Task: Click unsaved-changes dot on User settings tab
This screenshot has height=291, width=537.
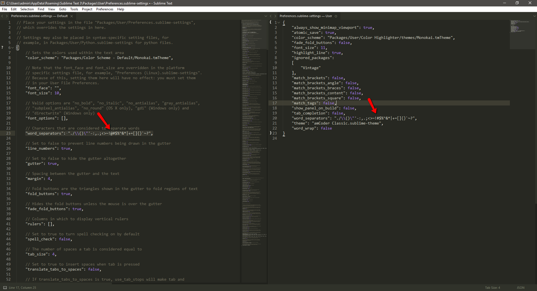Action: click(336, 16)
